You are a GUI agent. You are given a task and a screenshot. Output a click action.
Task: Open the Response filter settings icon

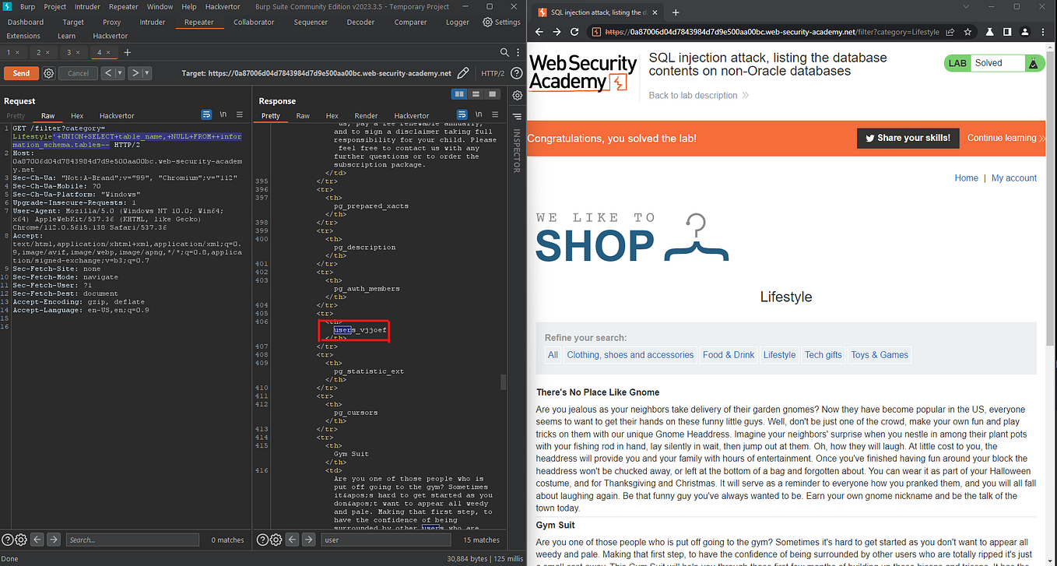(517, 95)
